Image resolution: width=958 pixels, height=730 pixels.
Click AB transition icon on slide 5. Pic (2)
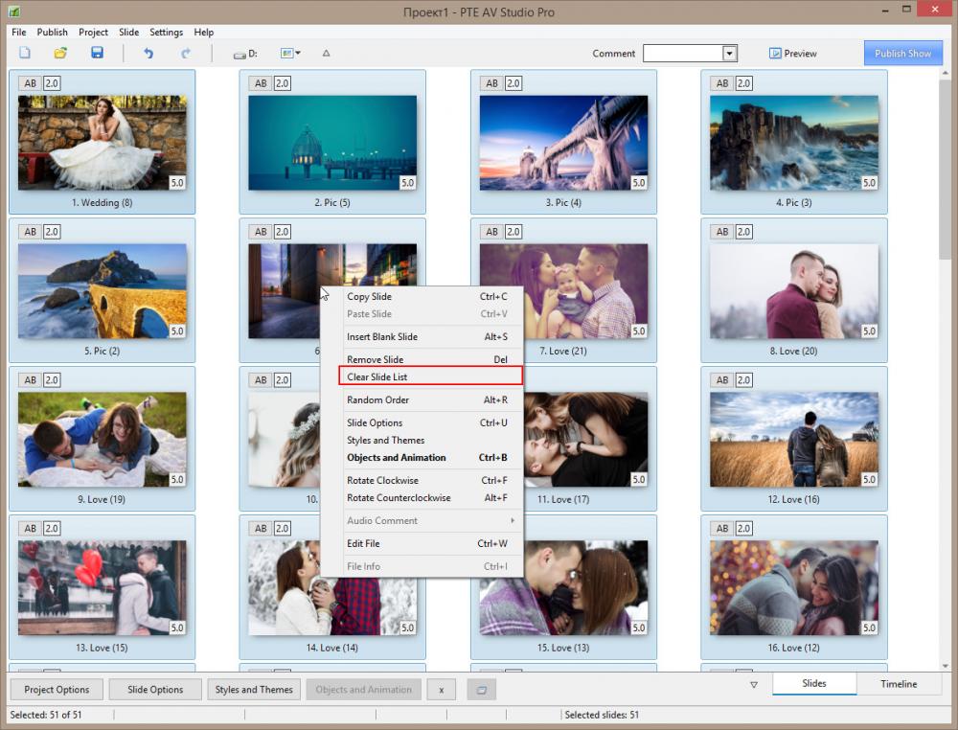(x=30, y=232)
